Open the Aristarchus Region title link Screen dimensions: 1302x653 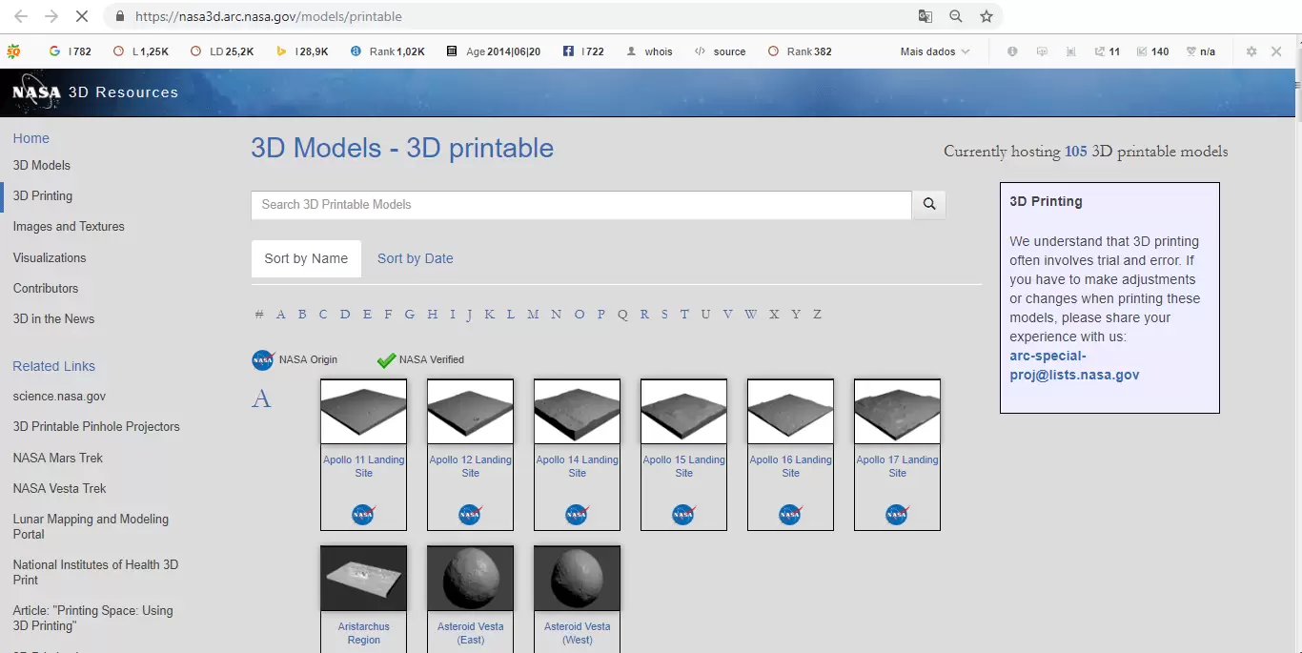(x=363, y=633)
